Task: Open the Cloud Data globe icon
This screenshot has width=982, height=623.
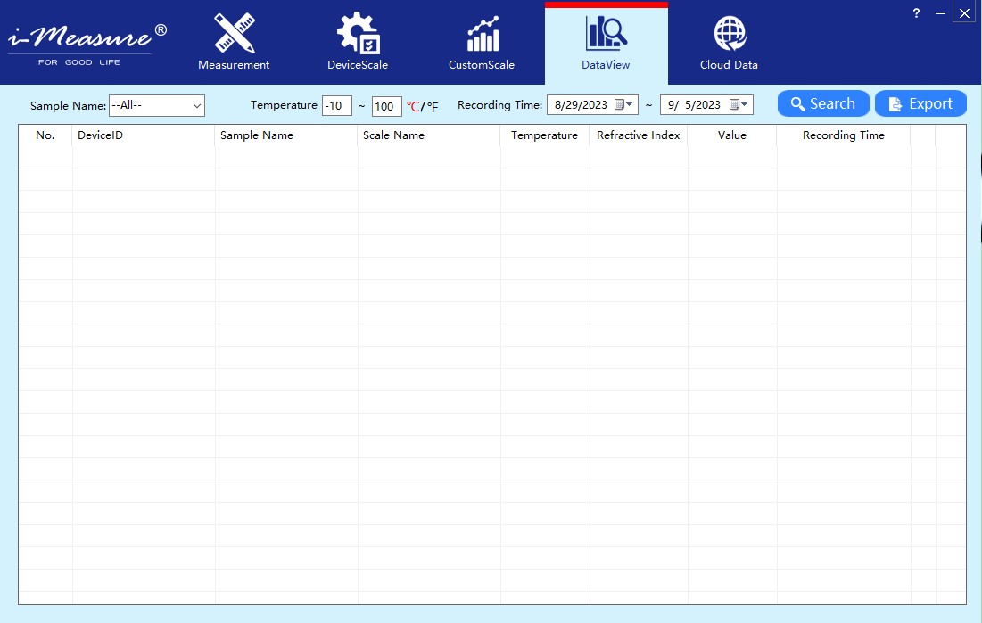Action: click(x=729, y=34)
